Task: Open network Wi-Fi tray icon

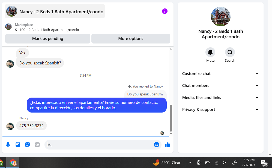Action: [216, 163]
